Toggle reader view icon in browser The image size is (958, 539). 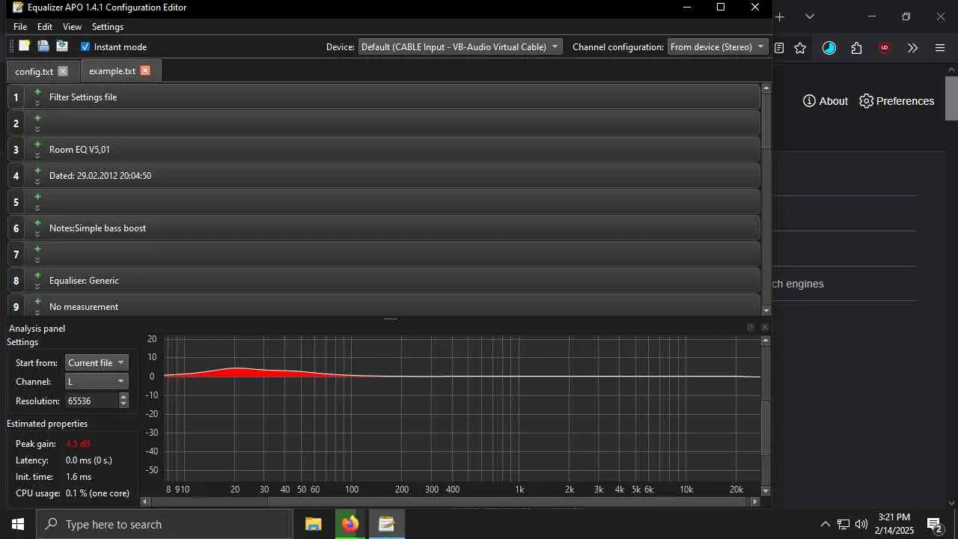click(779, 48)
